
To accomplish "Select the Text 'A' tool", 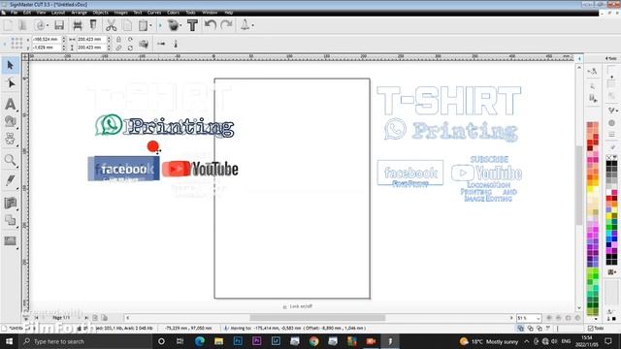I will click(11, 104).
